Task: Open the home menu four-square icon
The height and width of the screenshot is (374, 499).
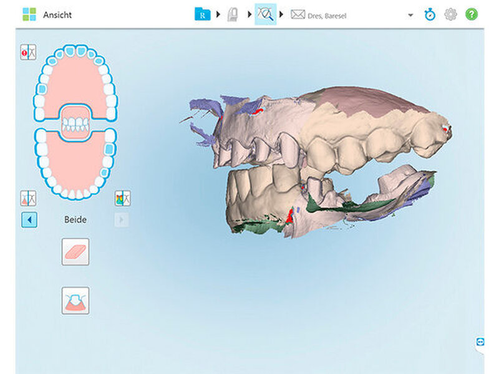Action: point(29,14)
